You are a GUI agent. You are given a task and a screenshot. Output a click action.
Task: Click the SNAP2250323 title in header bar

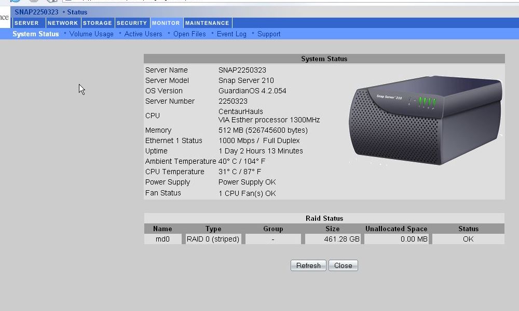pos(36,12)
